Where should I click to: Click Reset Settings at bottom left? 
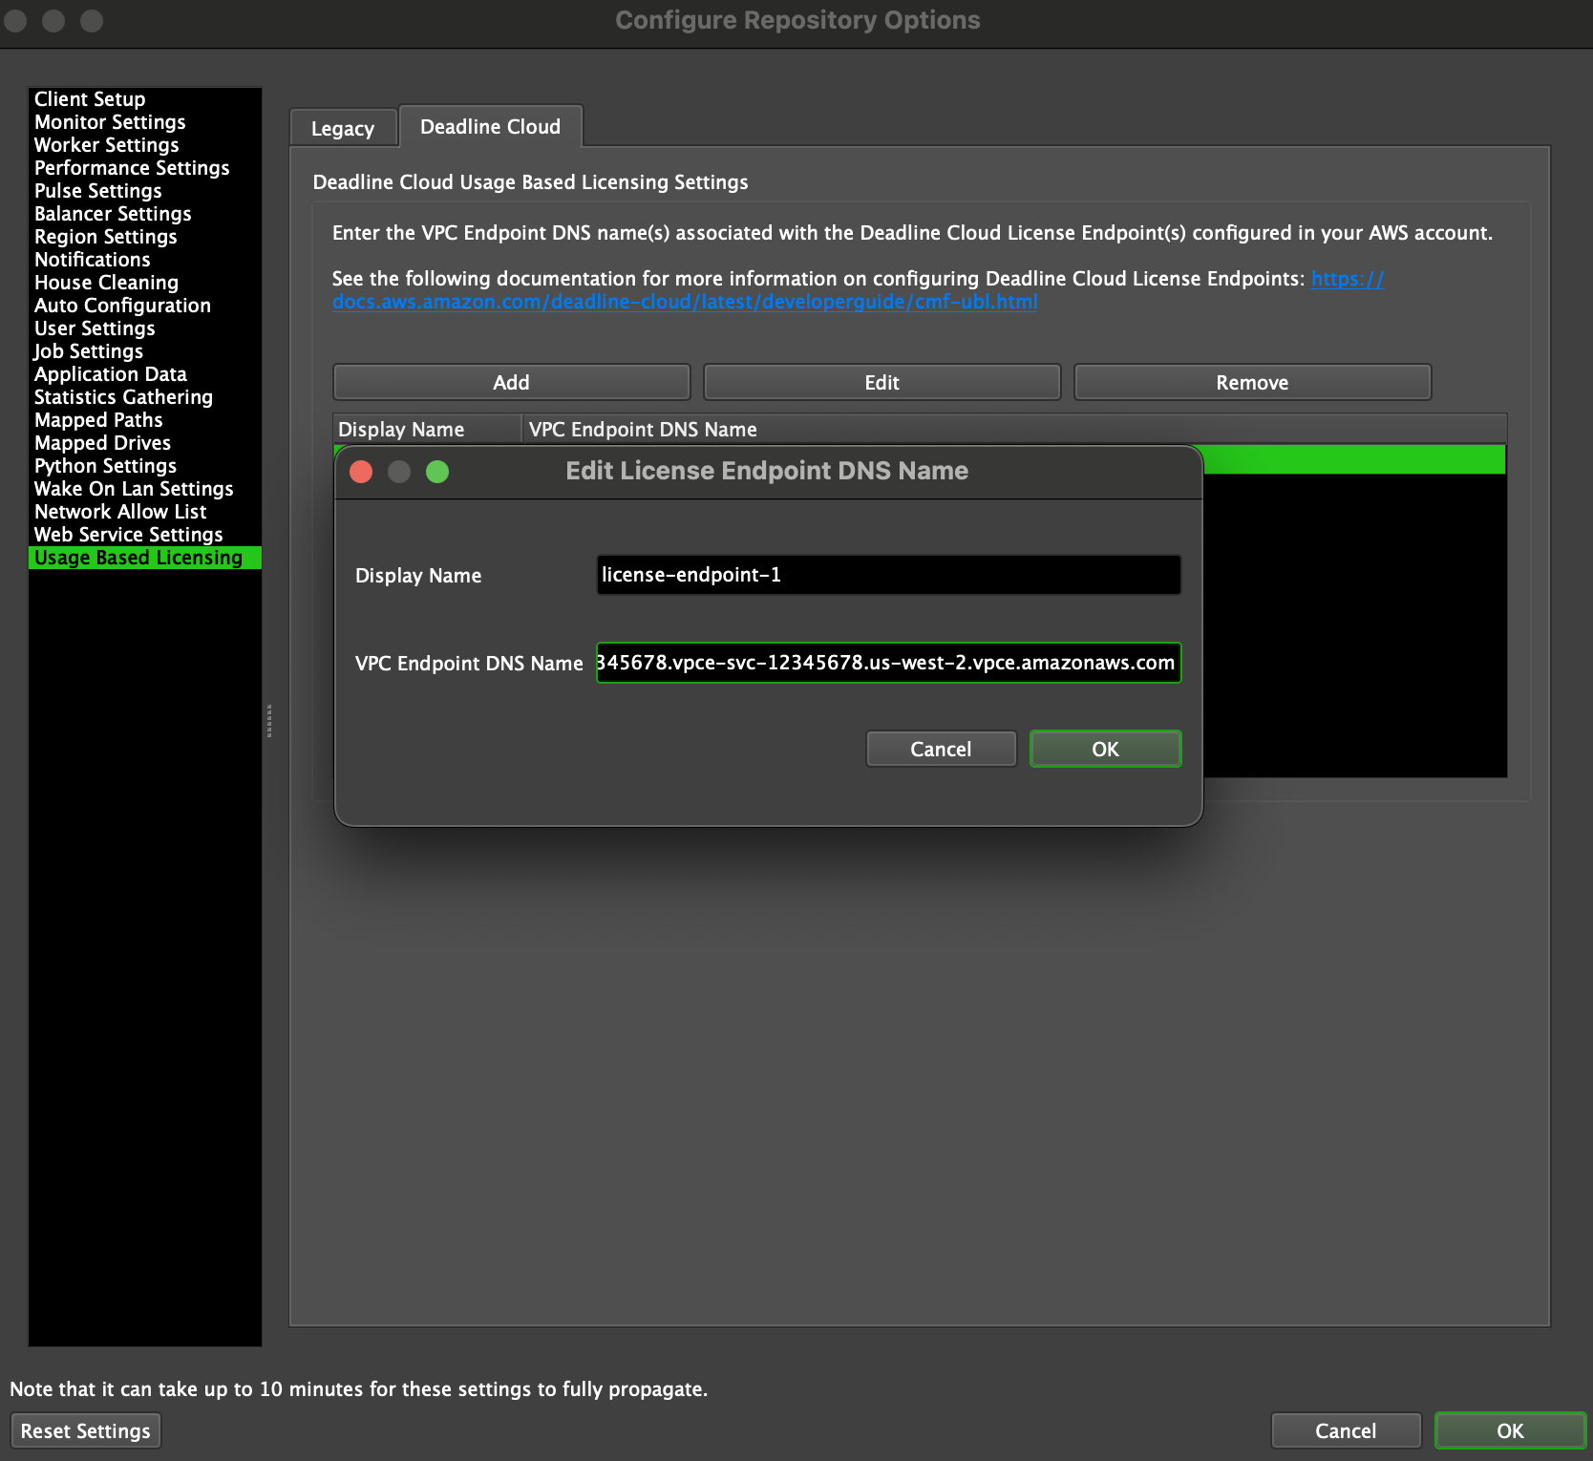(x=85, y=1430)
